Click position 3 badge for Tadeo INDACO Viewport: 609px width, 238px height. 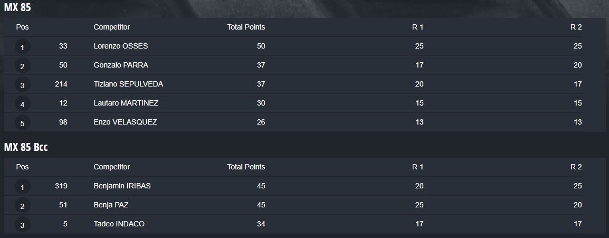(22, 225)
